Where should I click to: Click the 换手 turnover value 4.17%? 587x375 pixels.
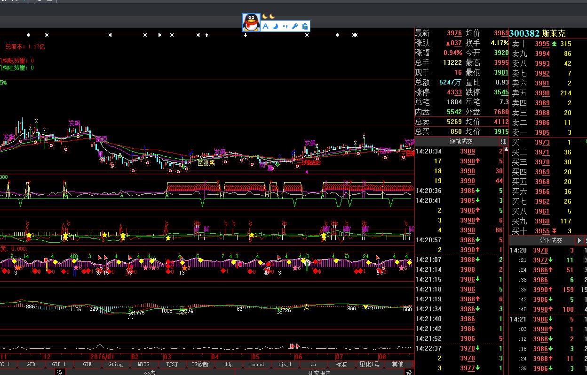(x=500, y=43)
